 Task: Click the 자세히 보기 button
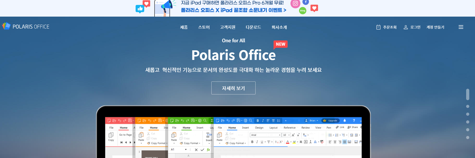[233, 88]
